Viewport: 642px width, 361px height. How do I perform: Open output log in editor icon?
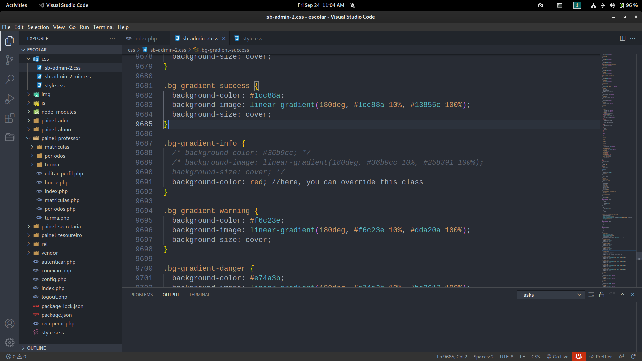612,295
